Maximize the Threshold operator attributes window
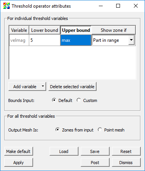Viewport: 145px width, 171px height. [x=118, y=6]
